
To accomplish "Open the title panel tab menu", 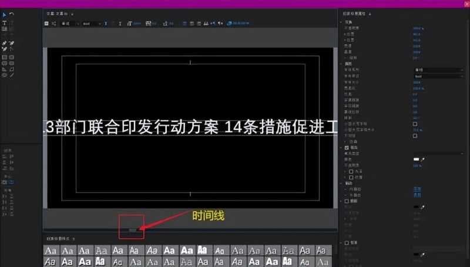I will point(72,14).
